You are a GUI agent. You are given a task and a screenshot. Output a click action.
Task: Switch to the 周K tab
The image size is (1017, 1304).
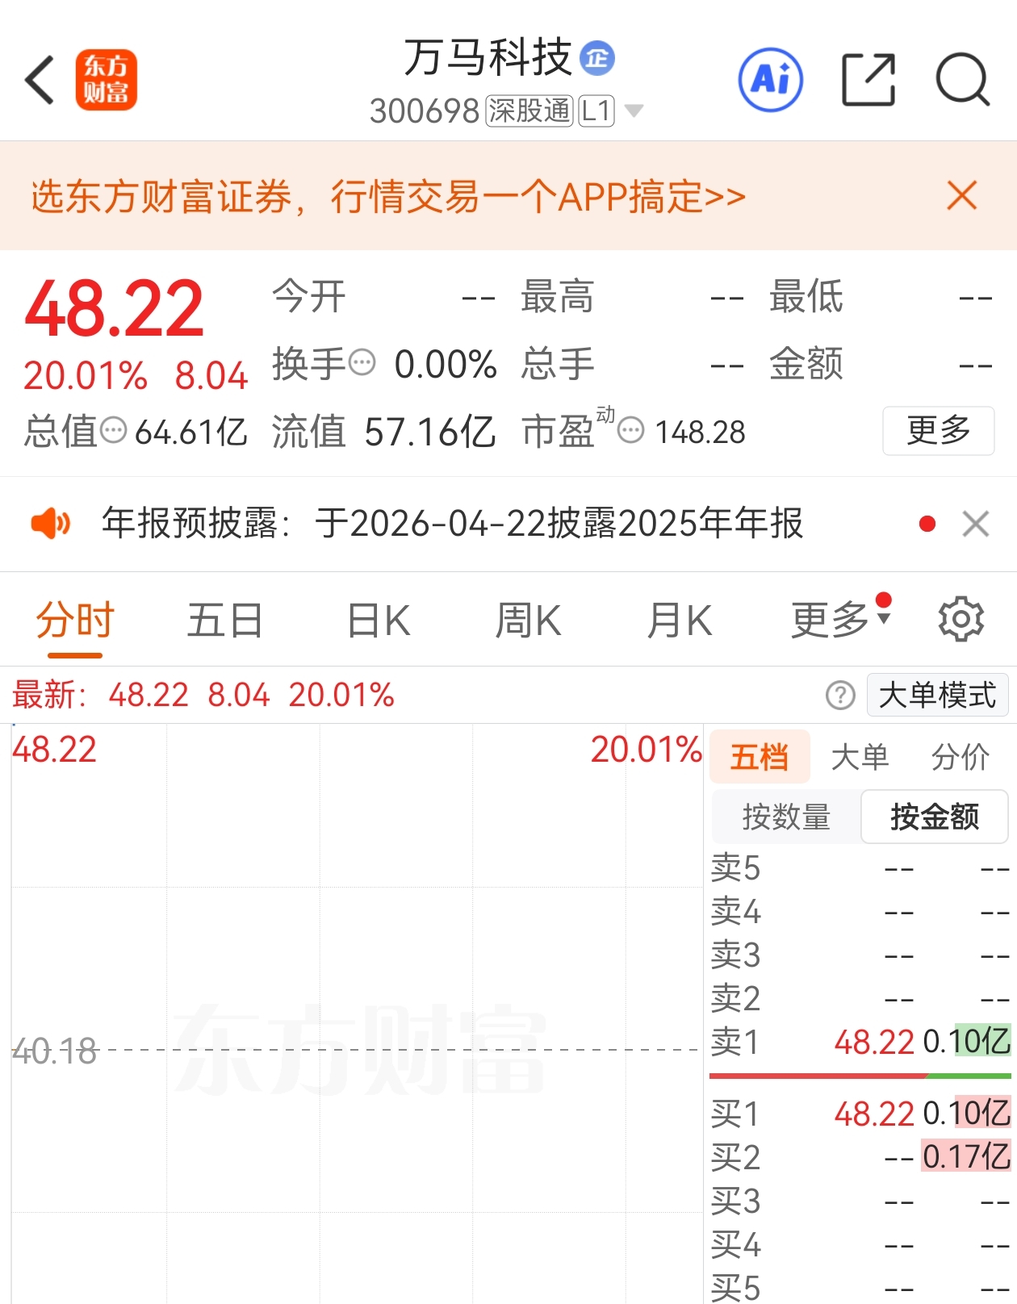pos(528,621)
